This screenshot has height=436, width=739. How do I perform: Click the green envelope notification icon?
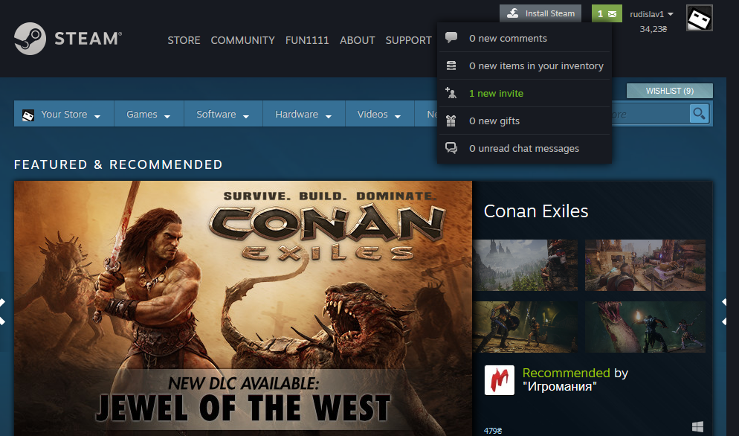coord(612,14)
